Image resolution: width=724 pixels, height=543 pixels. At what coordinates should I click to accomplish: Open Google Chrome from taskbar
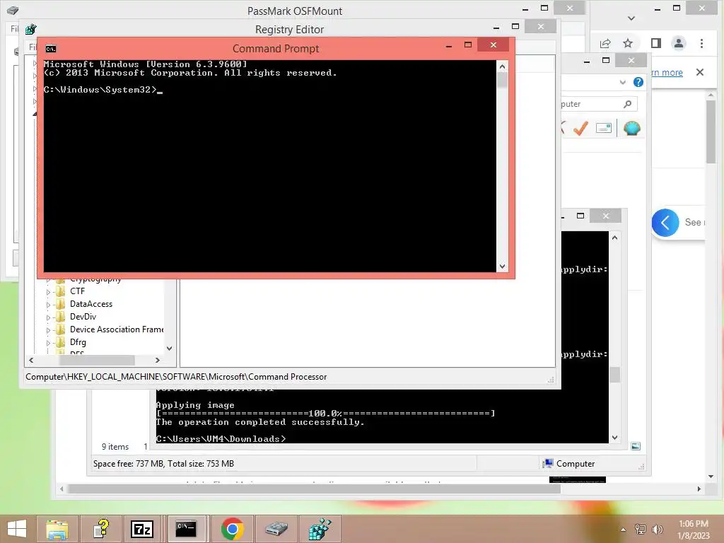[x=232, y=529]
